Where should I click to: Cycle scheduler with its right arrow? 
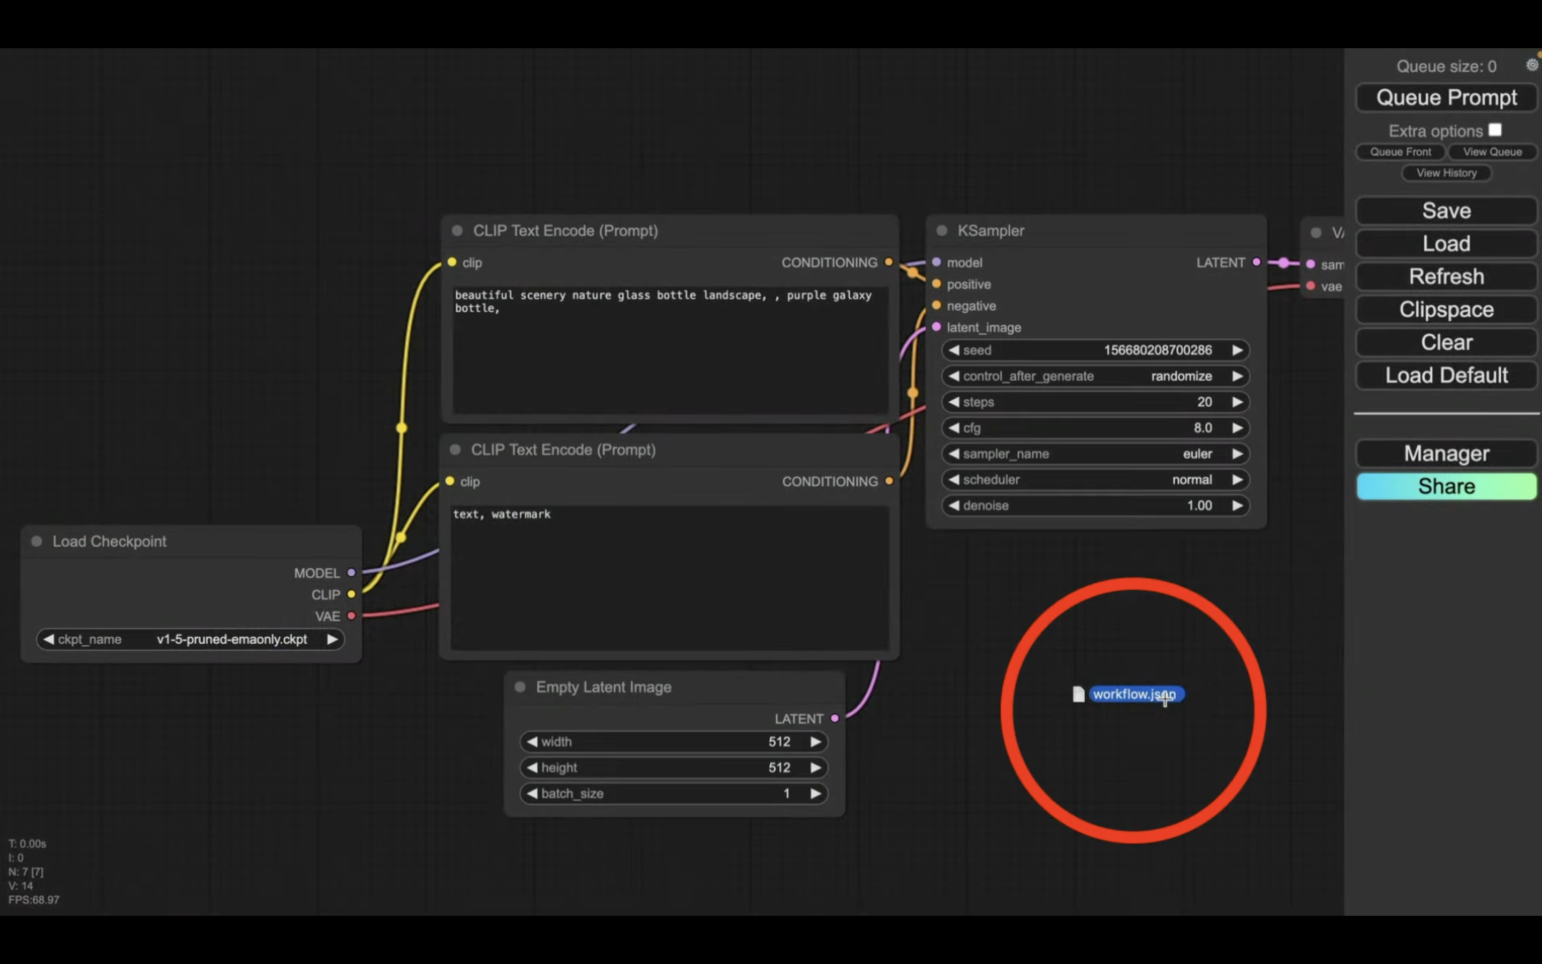[x=1237, y=479]
